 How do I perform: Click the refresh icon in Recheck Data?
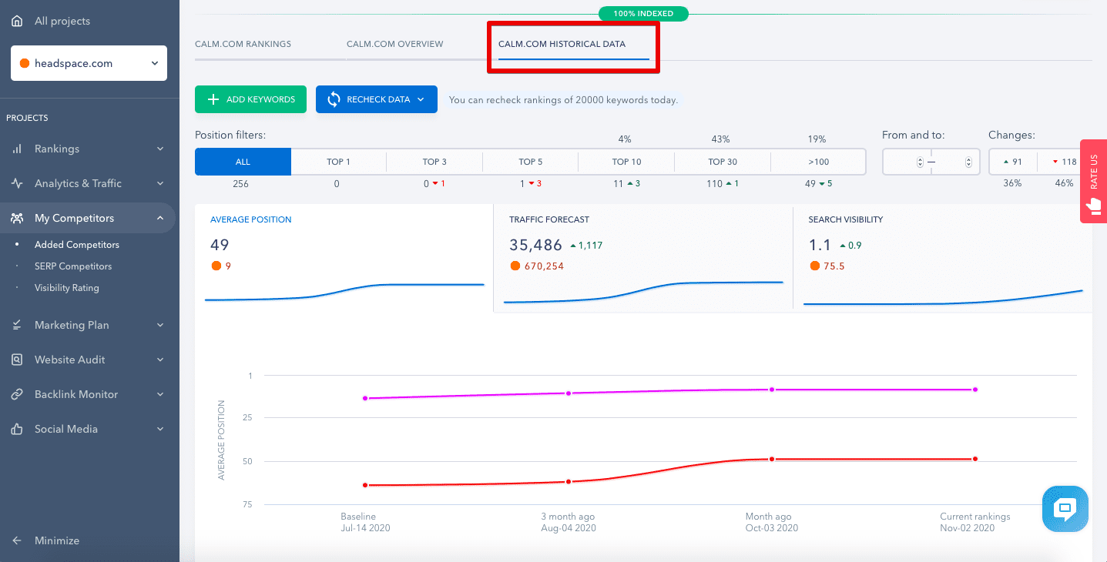tap(334, 99)
